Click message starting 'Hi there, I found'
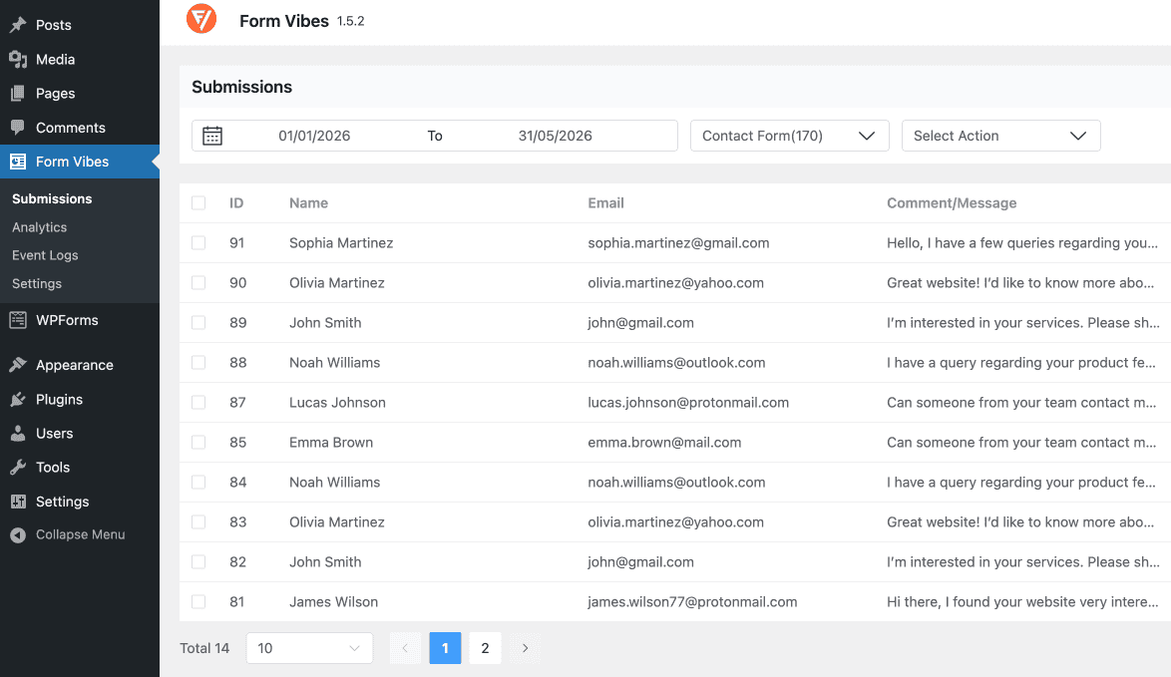 [1022, 601]
